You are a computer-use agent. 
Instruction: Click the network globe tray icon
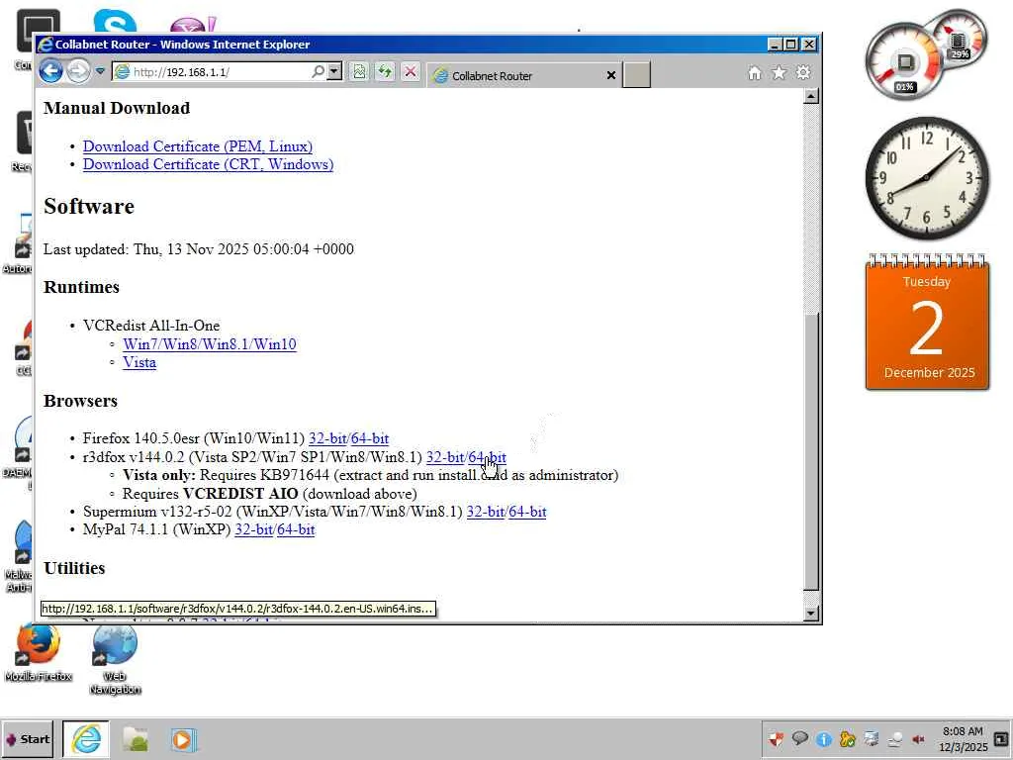click(x=894, y=739)
